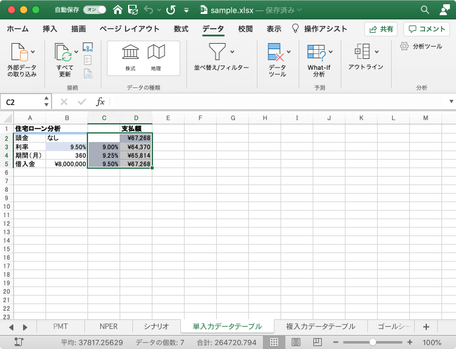This screenshot has width=456, height=349.
Task: Expand the formula bar chevron
Action: 451,102
